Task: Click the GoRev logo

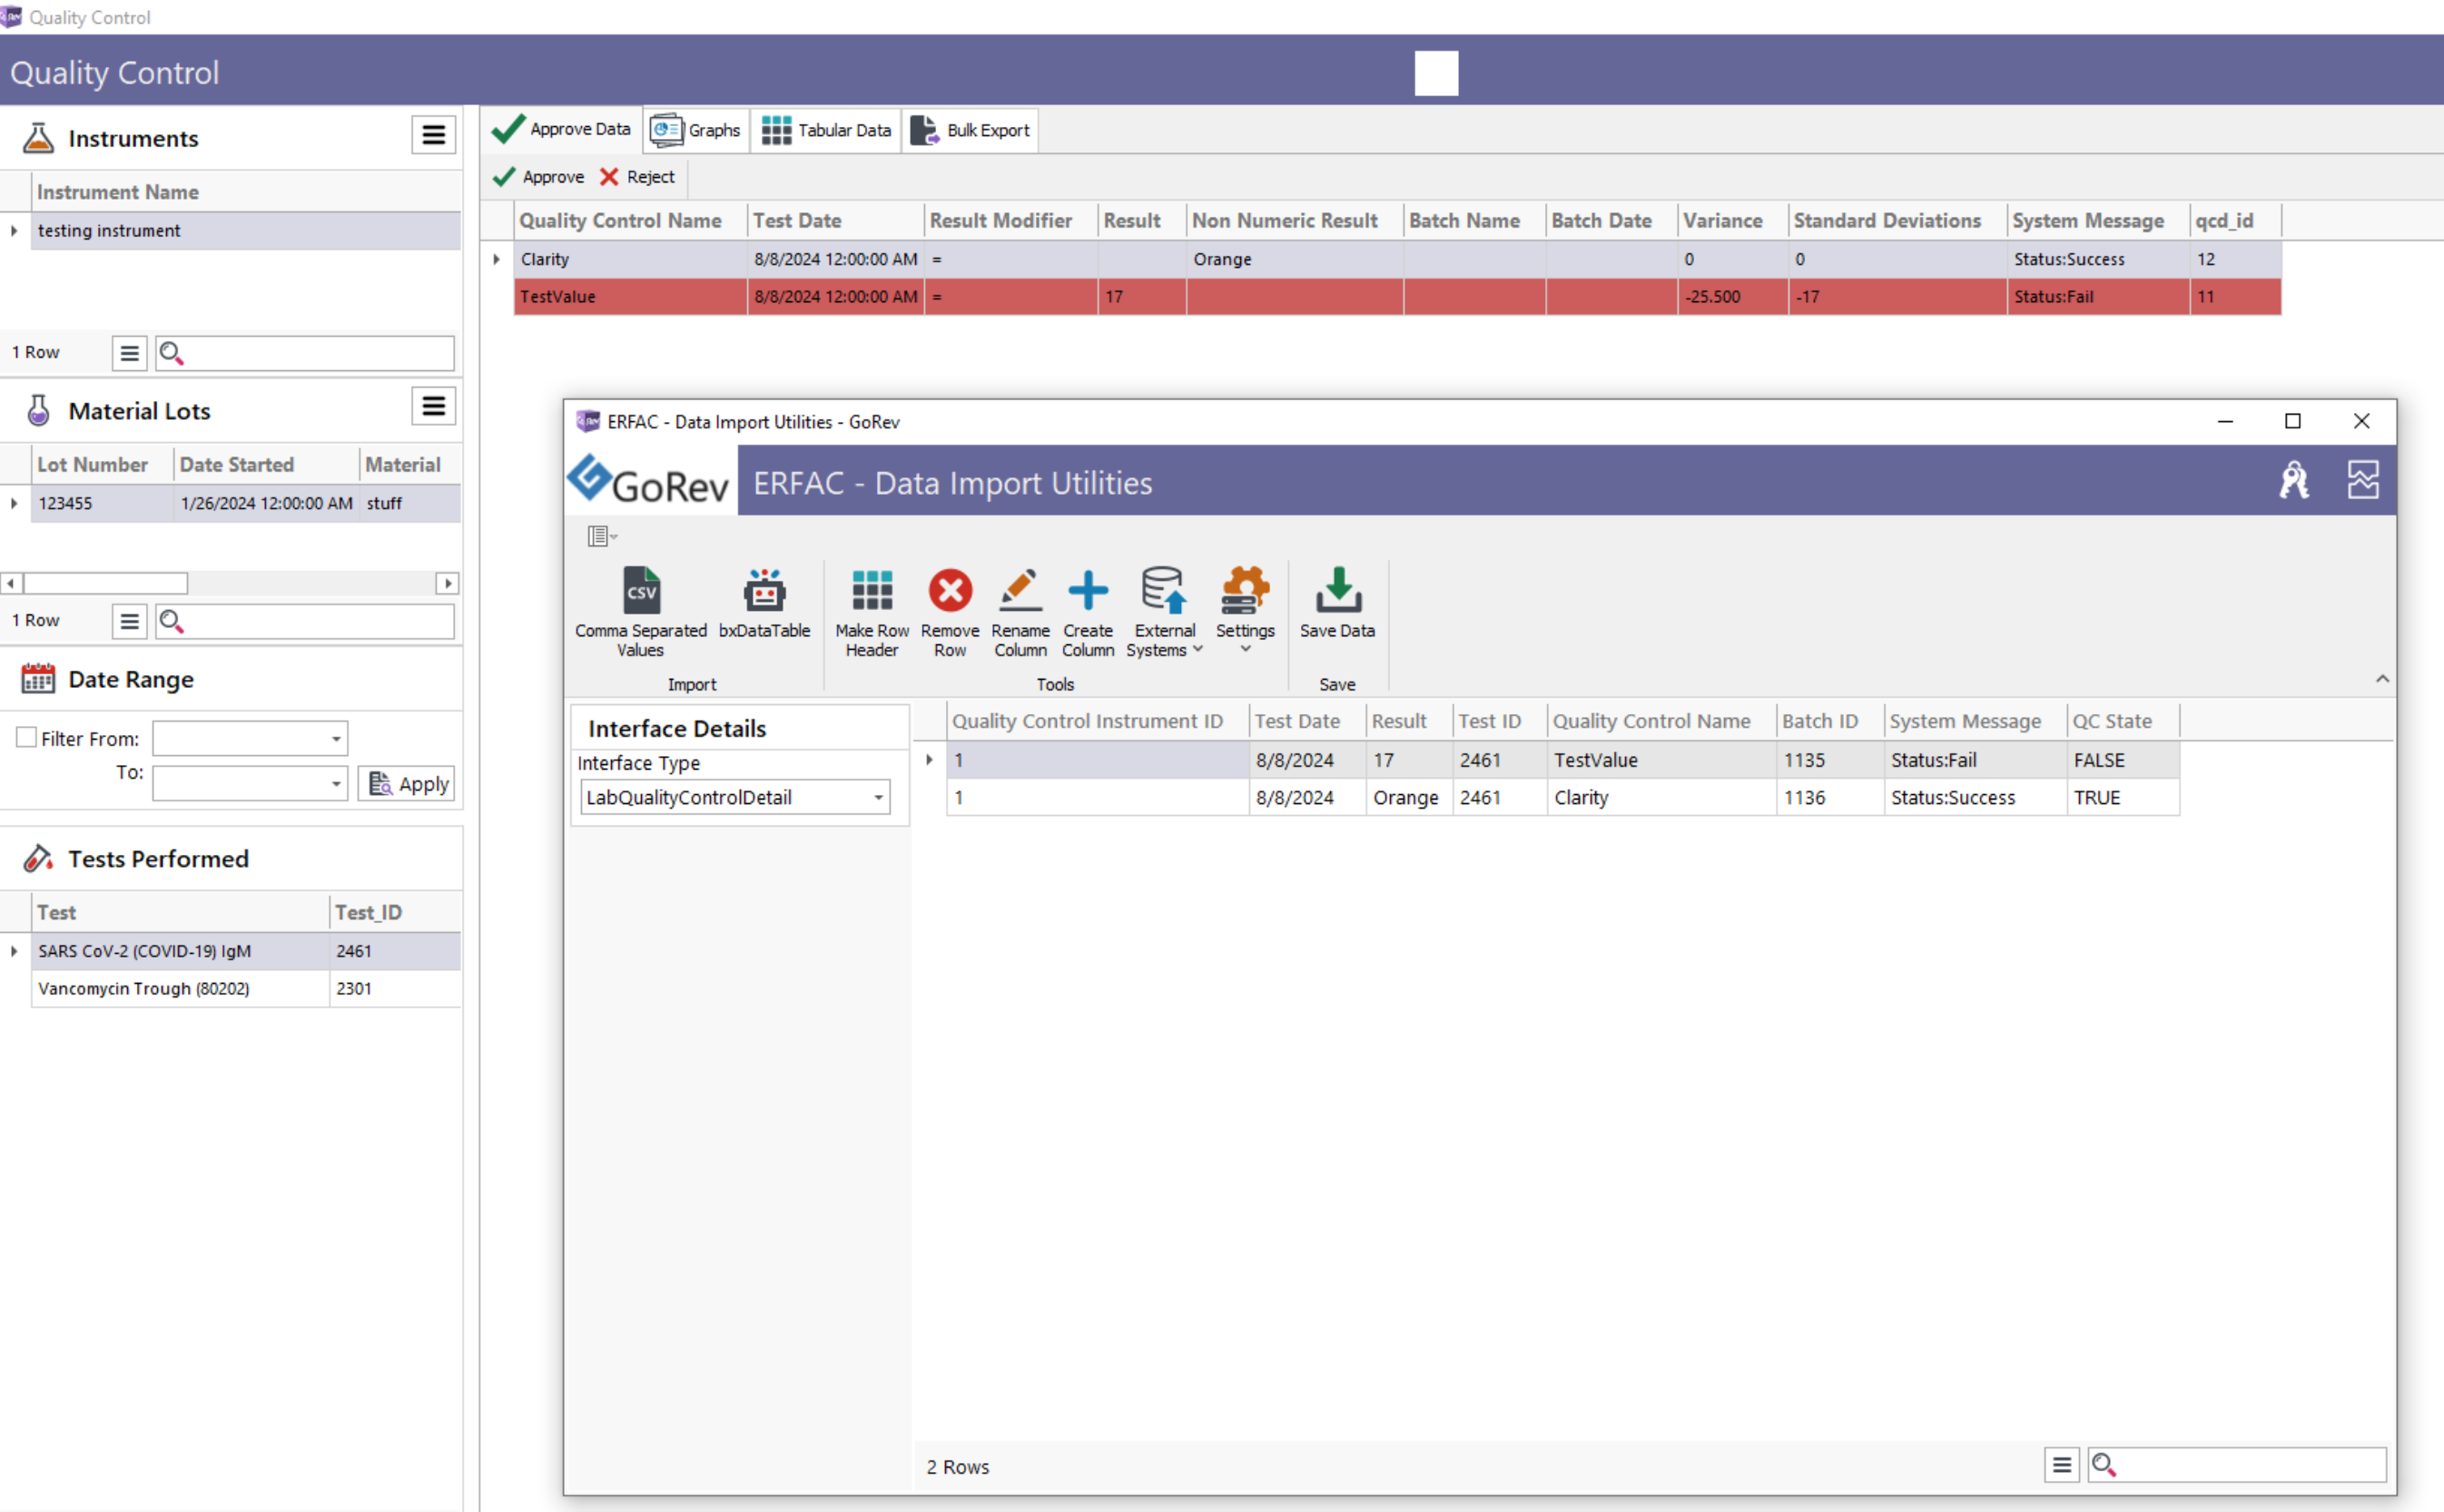Action: coord(648,482)
